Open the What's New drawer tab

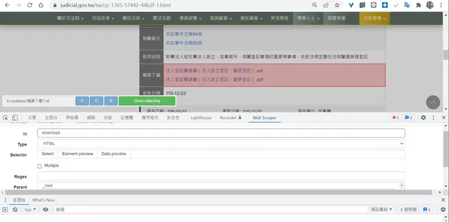pyautogui.click(x=43, y=200)
